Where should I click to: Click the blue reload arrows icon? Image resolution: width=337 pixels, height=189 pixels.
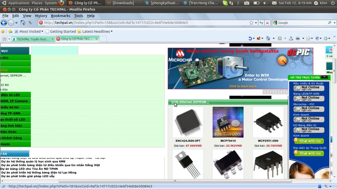(261, 23)
